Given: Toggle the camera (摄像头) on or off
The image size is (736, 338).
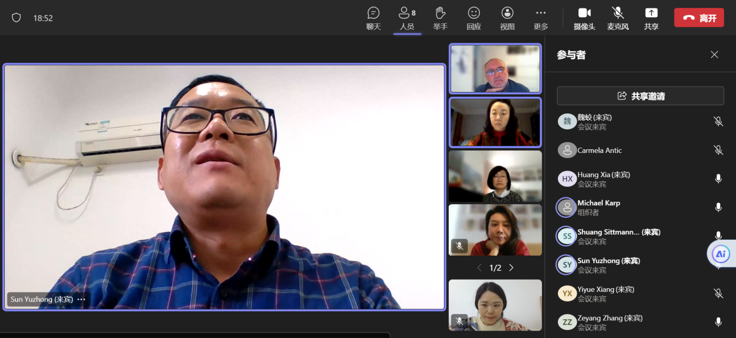Looking at the screenshot, I should point(584,18).
